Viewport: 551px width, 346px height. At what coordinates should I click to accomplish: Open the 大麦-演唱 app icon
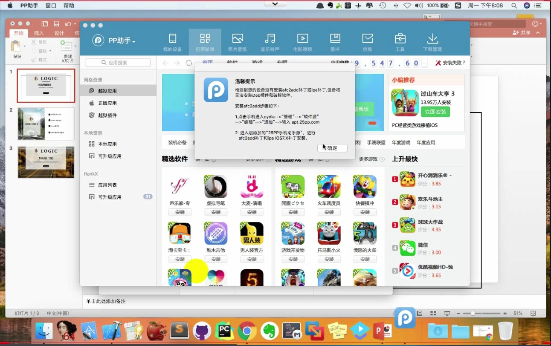pyautogui.click(x=252, y=187)
